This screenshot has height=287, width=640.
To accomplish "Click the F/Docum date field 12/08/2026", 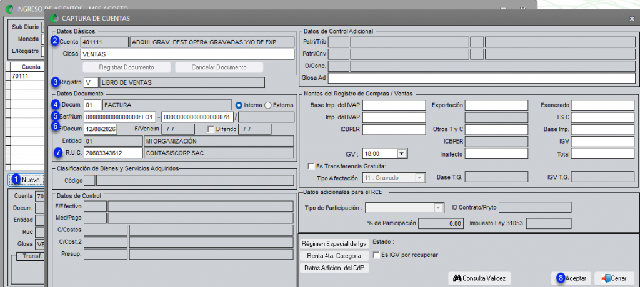I will tap(101, 129).
